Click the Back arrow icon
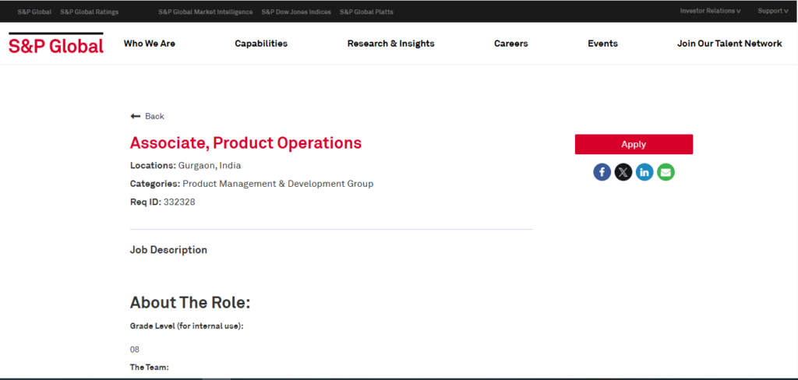The image size is (798, 380). 136,117
